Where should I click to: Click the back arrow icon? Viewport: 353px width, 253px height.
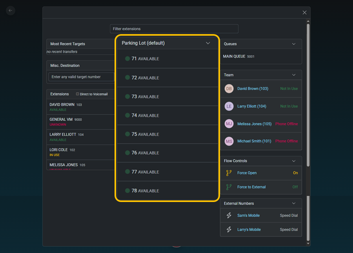tap(11, 11)
